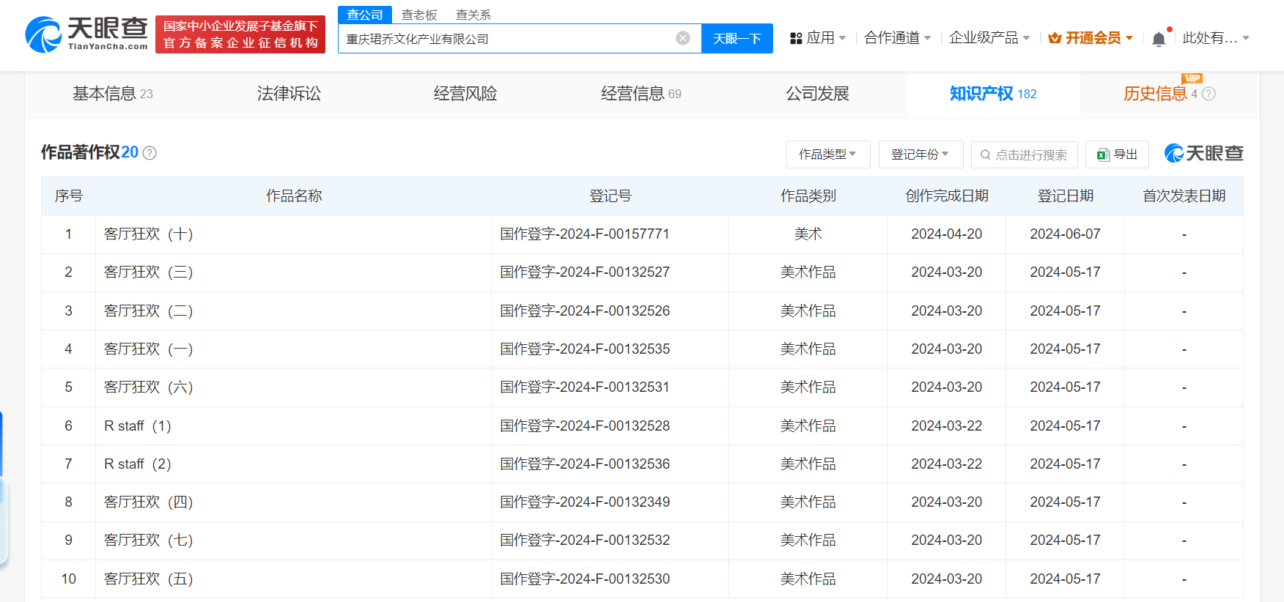This screenshot has width=1284, height=602.
Task: Click the apps grid icon 应用
Action: (x=796, y=38)
